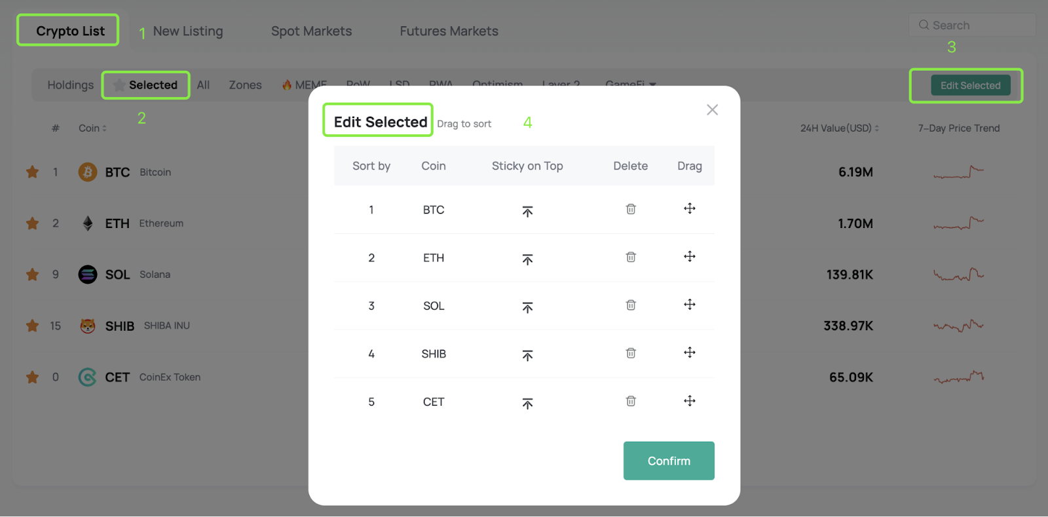Click the drag handle for SOL
Image resolution: width=1048 pixels, height=517 pixels.
tap(690, 305)
